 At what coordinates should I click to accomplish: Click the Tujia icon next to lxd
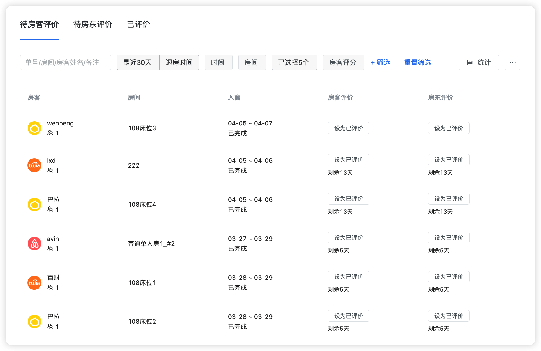click(x=34, y=165)
